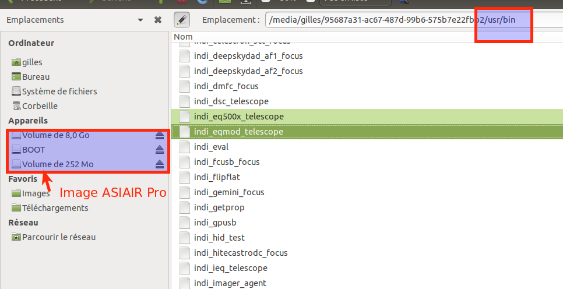Select Volume de 8,0 Go device
563x289 pixels.
point(55,135)
